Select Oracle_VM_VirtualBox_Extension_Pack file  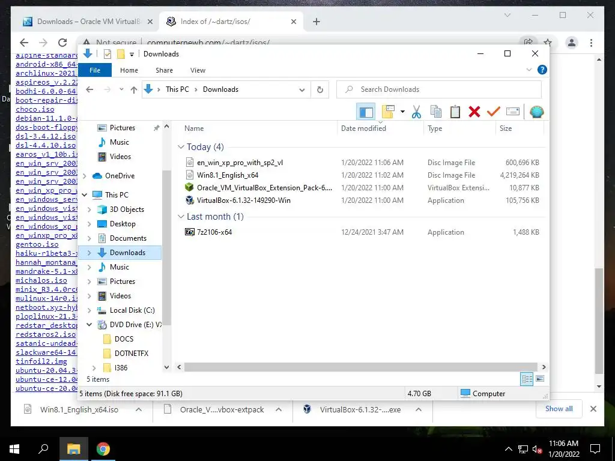264,188
